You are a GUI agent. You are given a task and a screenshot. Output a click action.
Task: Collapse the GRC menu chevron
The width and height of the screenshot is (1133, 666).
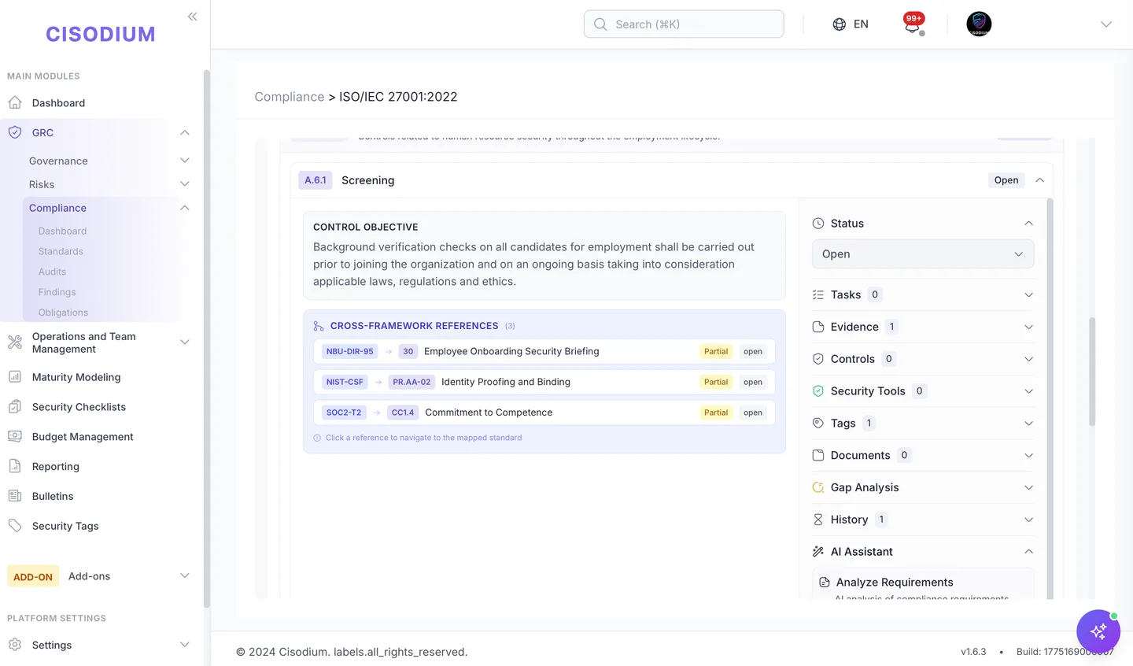(x=185, y=132)
